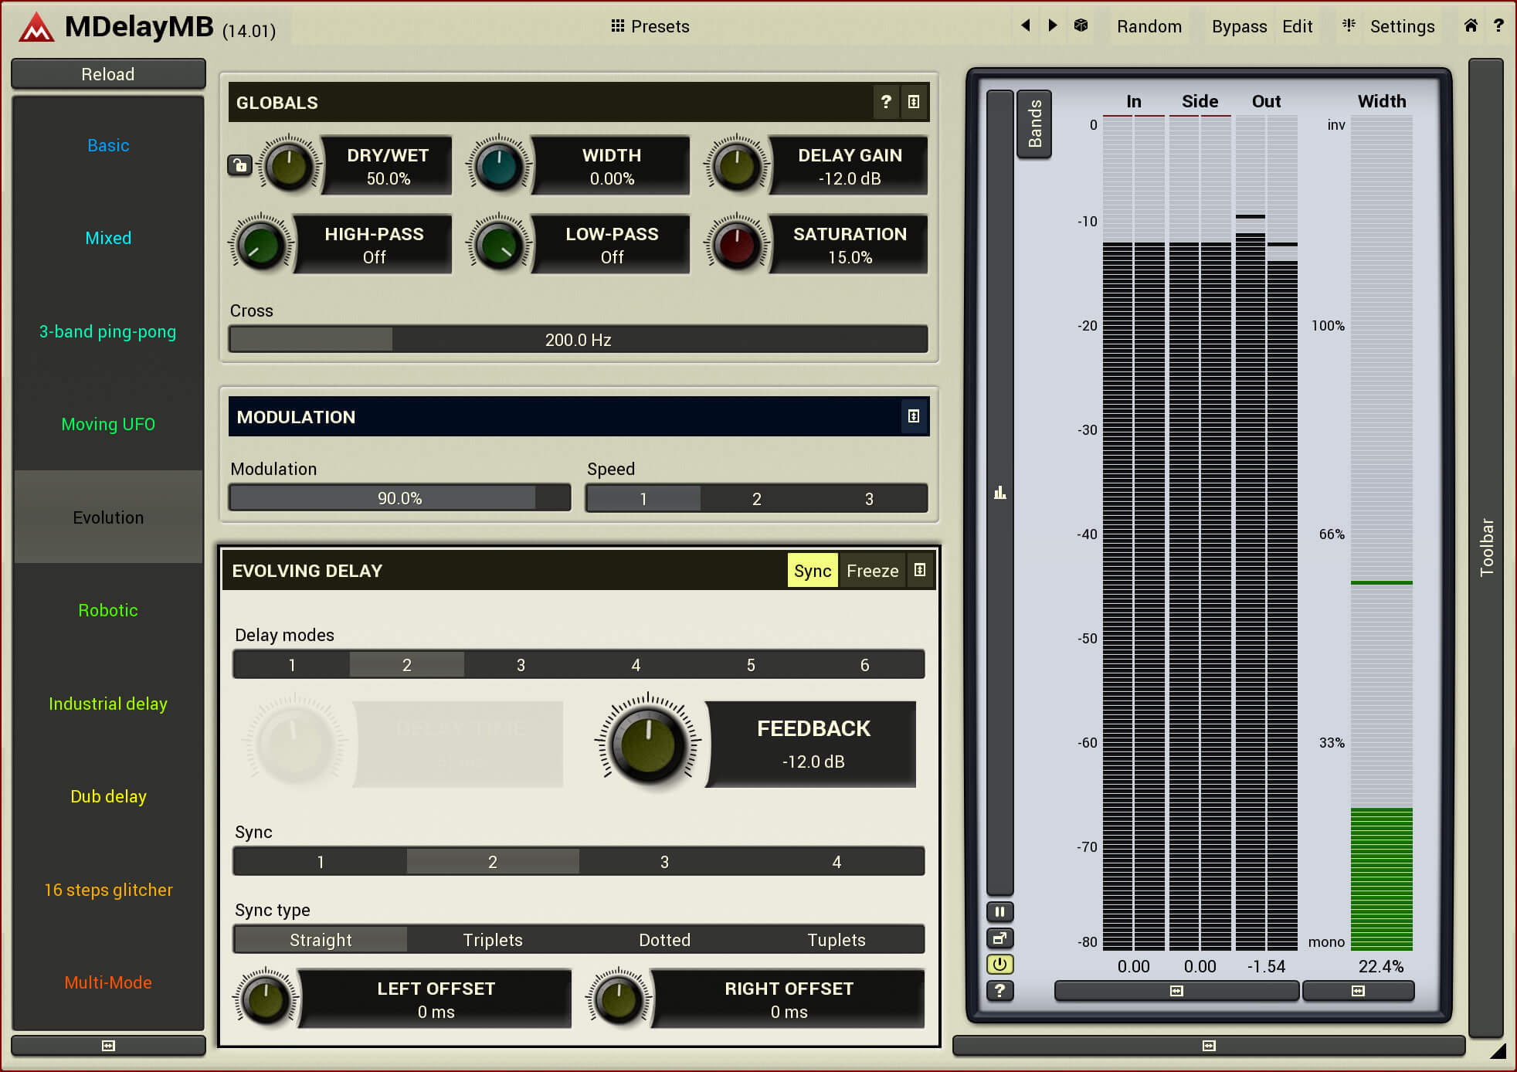Select the Mixed preset
This screenshot has height=1072, width=1517.
point(108,238)
